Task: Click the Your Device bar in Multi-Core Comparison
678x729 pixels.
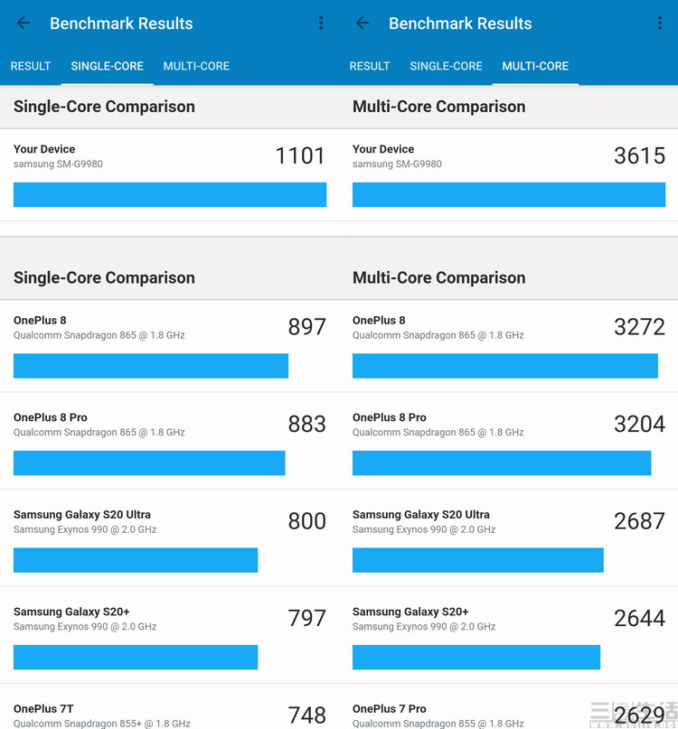Action: 509,194
